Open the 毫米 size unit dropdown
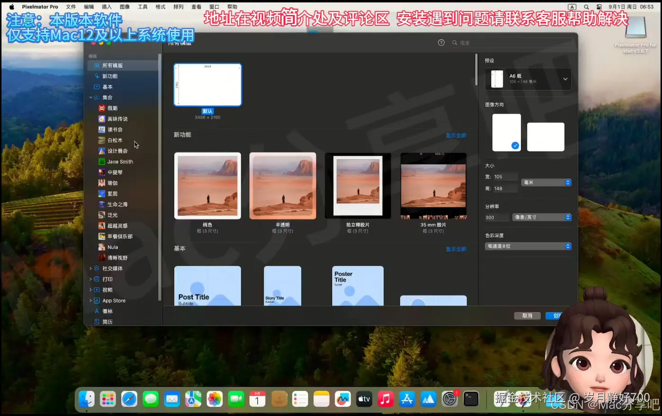The height and width of the screenshot is (416, 662). pyautogui.click(x=546, y=182)
